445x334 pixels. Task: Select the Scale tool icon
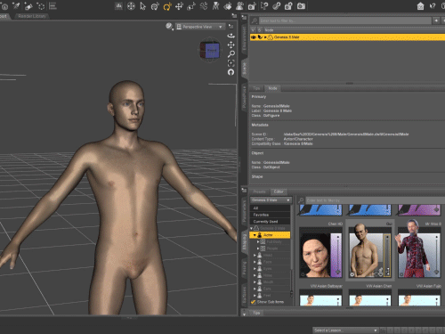[x=191, y=6]
